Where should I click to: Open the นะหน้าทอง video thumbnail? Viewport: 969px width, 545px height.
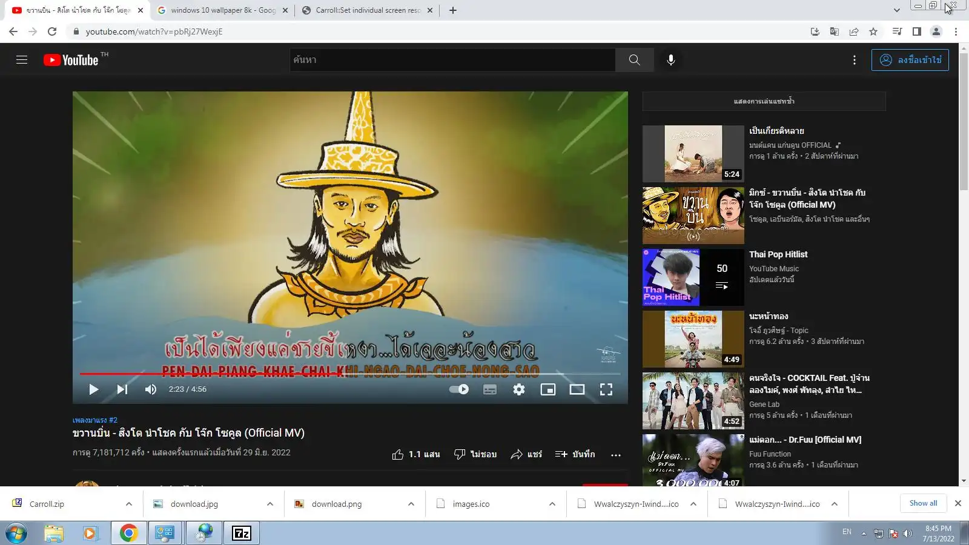[693, 339]
